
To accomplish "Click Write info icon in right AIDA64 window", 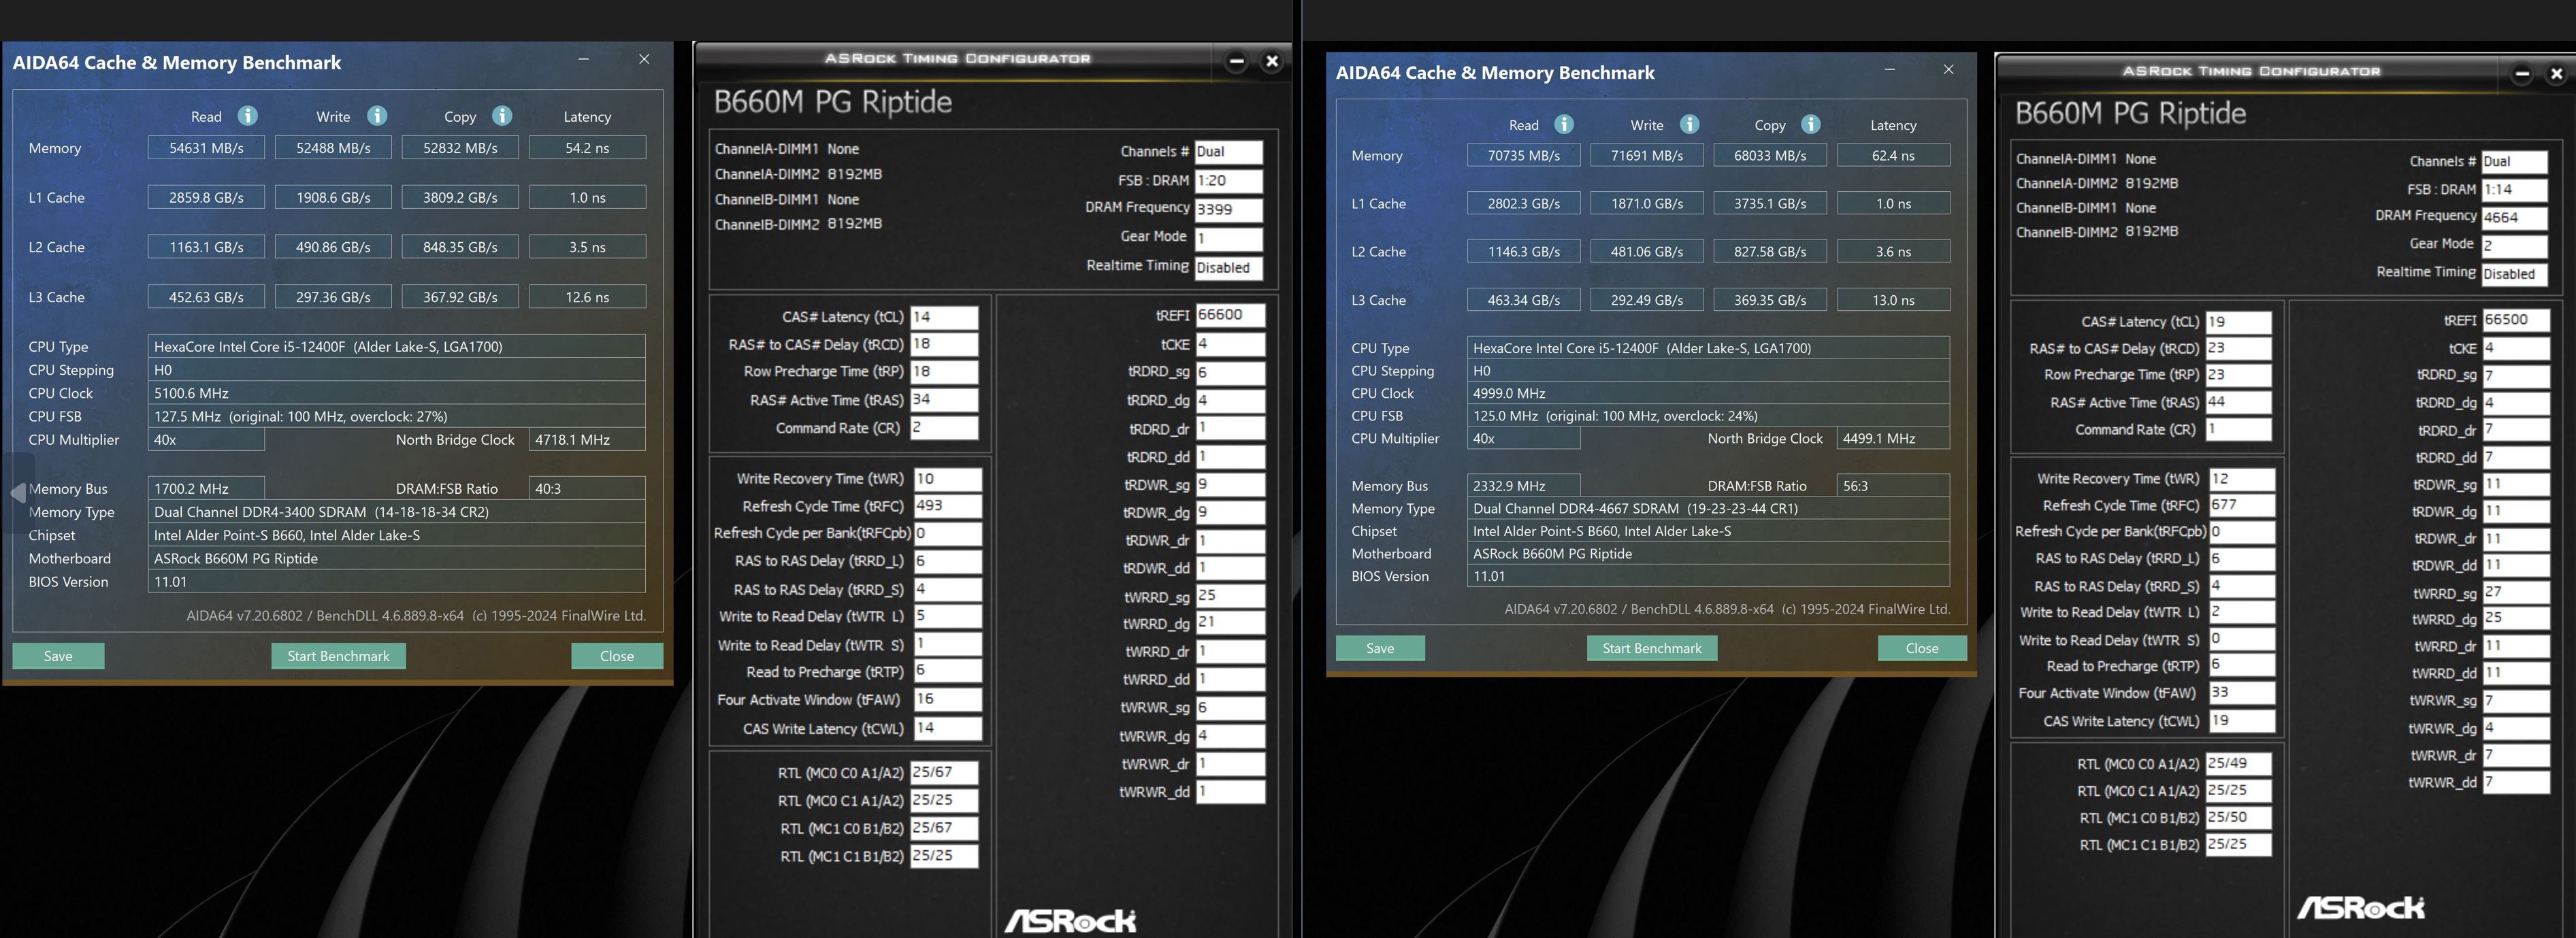I will [x=1689, y=124].
